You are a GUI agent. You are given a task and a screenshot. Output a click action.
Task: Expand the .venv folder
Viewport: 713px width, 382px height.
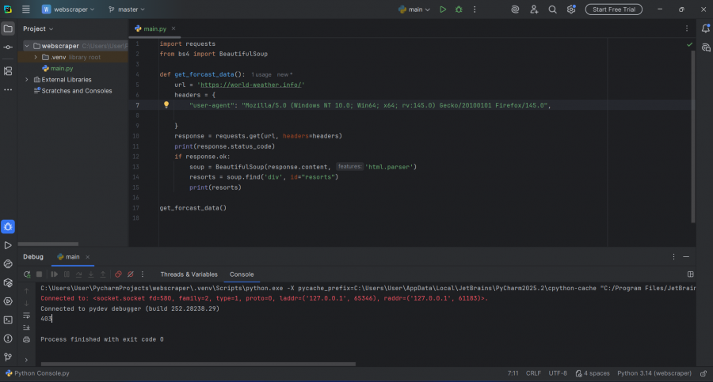tap(35, 58)
